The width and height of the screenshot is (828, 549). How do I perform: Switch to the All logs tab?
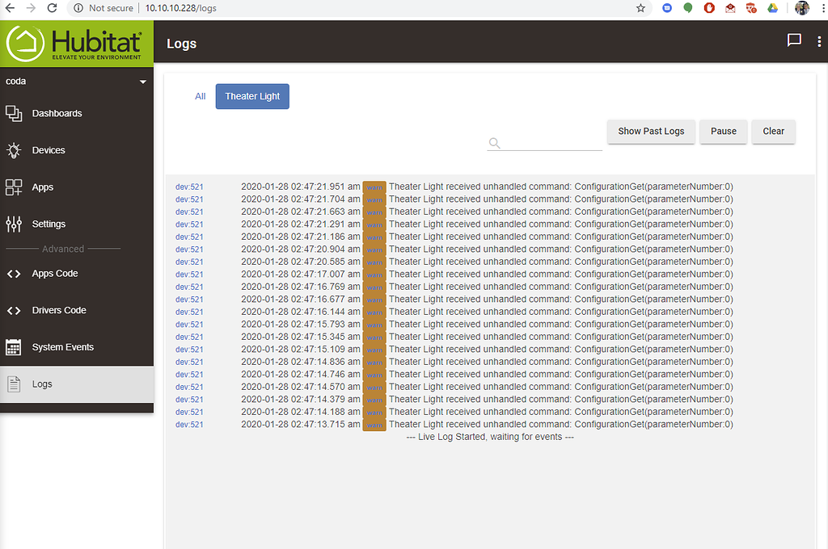(x=200, y=96)
